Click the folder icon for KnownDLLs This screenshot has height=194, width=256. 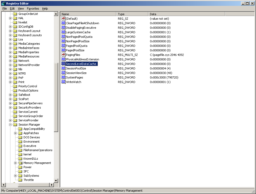click(x=20, y=159)
